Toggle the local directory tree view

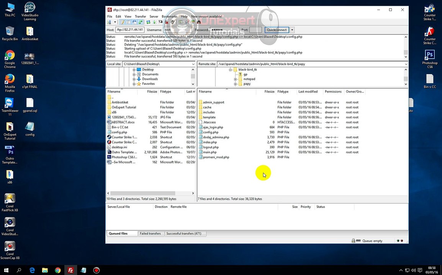pos(128,22)
